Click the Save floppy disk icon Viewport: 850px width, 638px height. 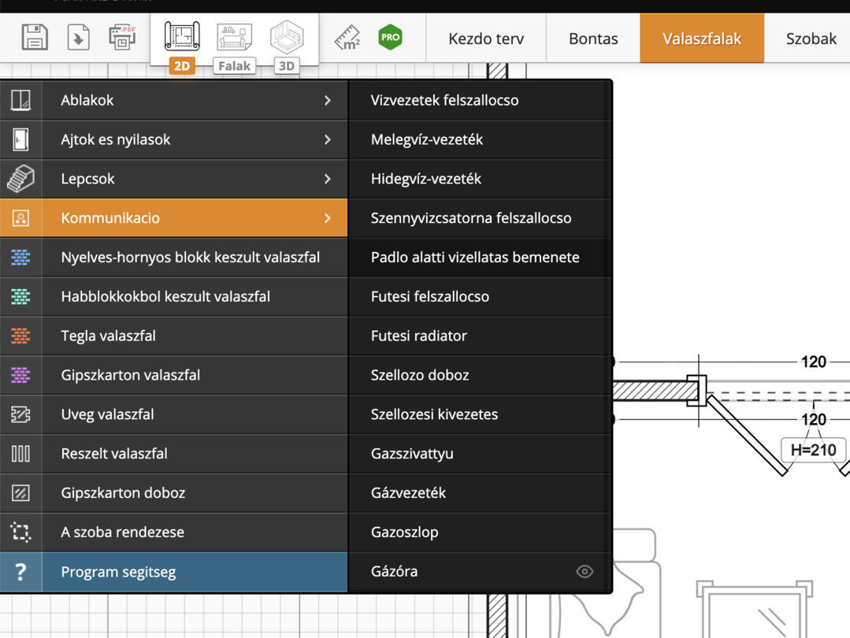pyautogui.click(x=35, y=37)
